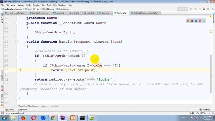Open in Opera via editor browser icon
Viewport: 215px width, 121px height.
pyautogui.click(x=200, y=21)
